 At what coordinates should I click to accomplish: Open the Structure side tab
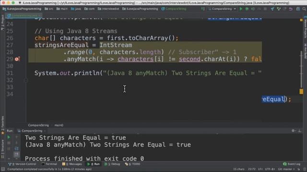point(2,149)
